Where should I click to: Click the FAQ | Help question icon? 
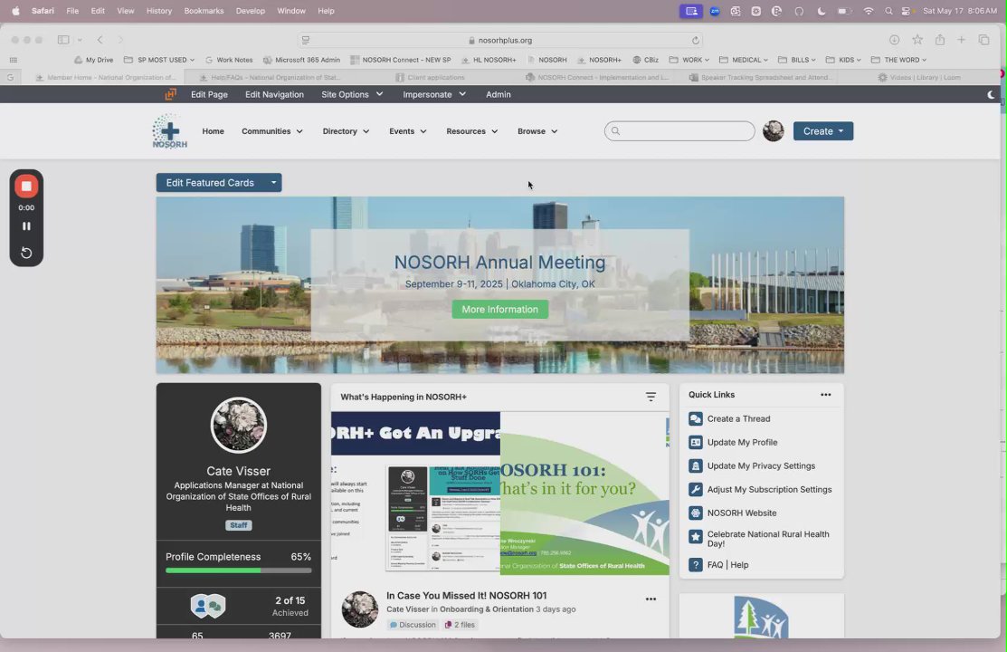(x=696, y=564)
